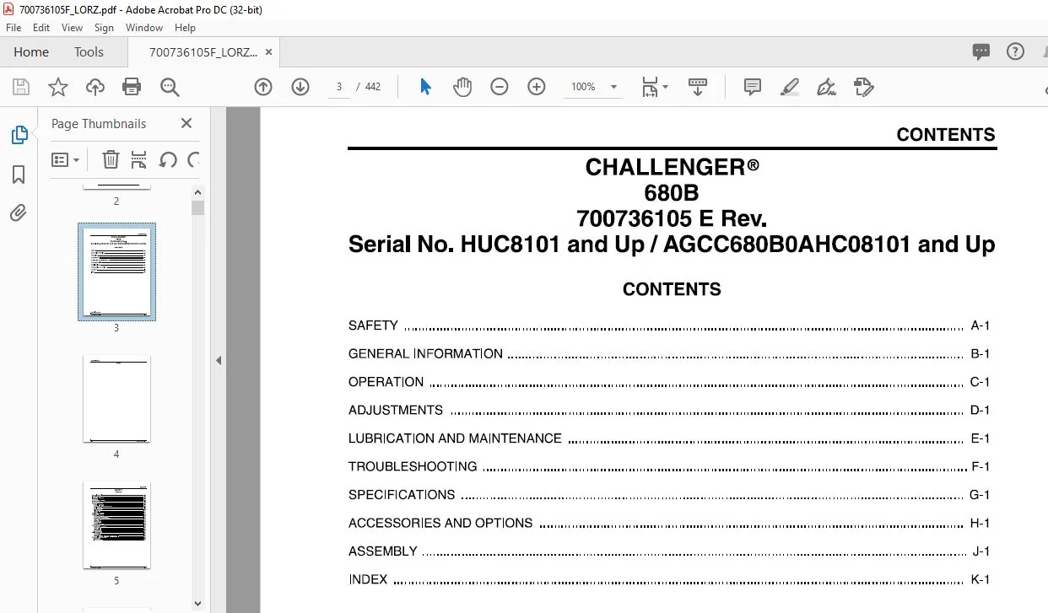The height and width of the screenshot is (613, 1048).
Task: Expand thumbnails options menu dropdown
Action: point(65,159)
